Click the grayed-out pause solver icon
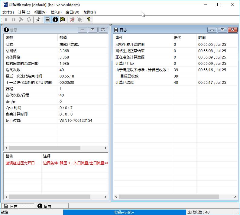Screen dimensions: 240x215 click(14, 20)
